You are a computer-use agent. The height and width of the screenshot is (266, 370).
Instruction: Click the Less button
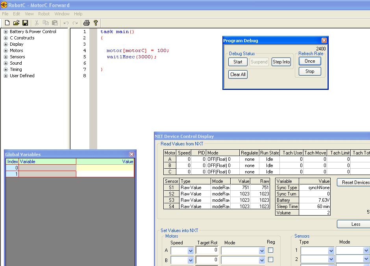coord(354,224)
